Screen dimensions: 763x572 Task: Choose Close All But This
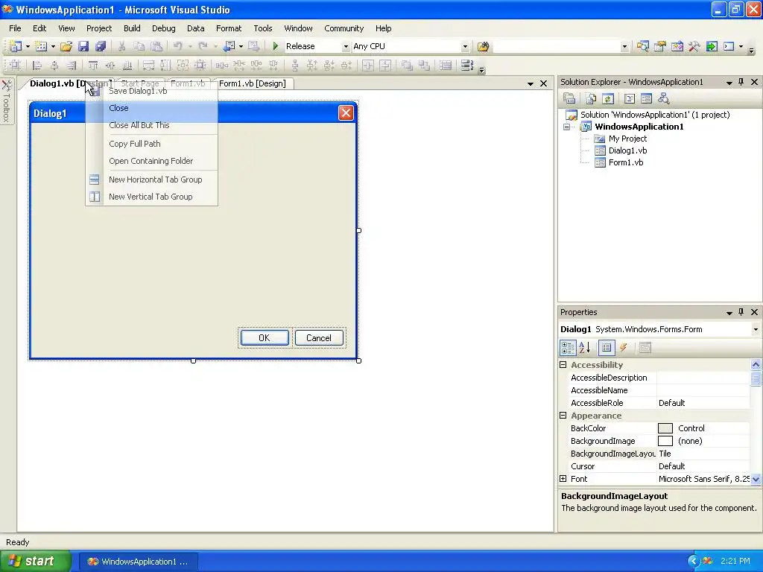152,125
